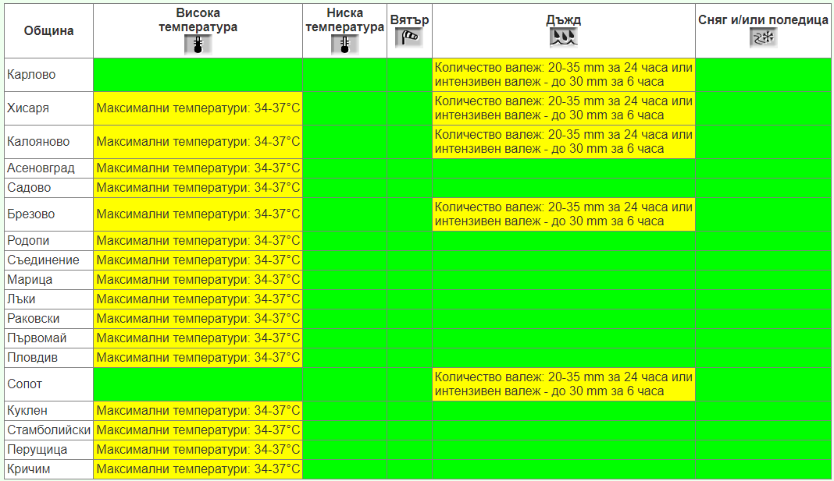Screen dimensions: 834x481
Task: Click the low temperature thermometer icon
Action: tap(344, 44)
